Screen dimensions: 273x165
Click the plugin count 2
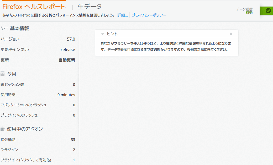74,150
